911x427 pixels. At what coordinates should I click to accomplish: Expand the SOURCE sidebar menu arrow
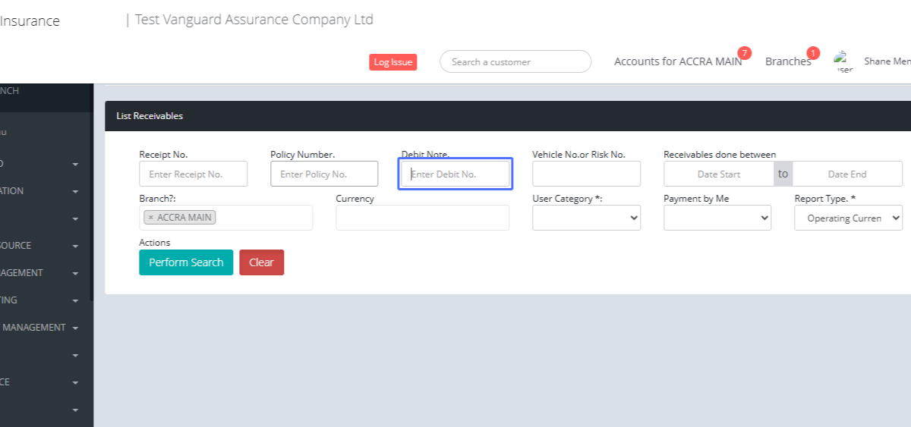click(75, 246)
